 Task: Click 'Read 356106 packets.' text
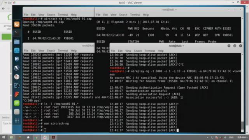click(x=39, y=25)
